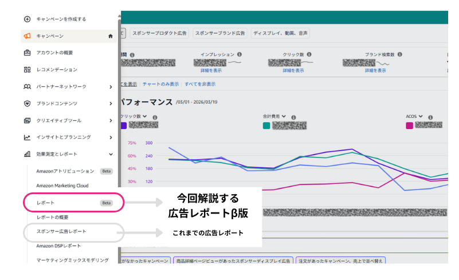The image size is (459, 280).
Task: Click the teal 合計費用 color swatch
Action: click(266, 125)
